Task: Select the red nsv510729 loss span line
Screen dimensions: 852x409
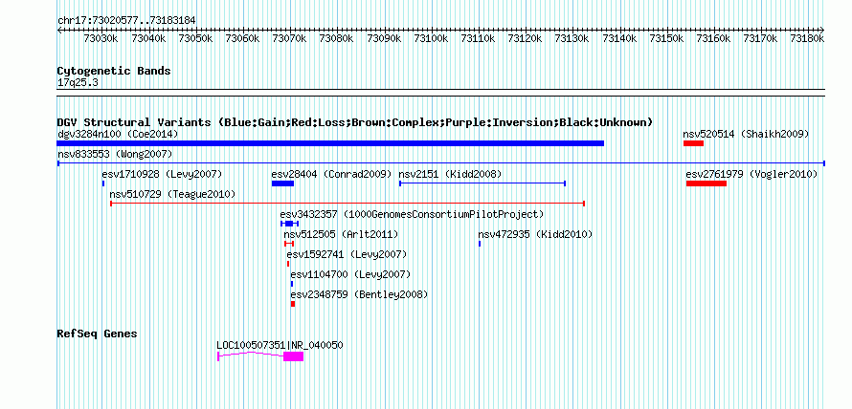Action: point(348,204)
